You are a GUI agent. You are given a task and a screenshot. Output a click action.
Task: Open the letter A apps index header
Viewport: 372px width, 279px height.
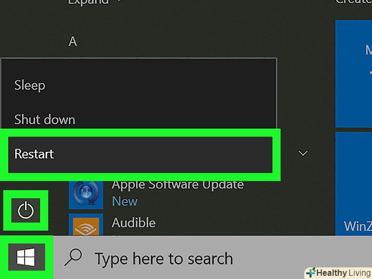(73, 41)
